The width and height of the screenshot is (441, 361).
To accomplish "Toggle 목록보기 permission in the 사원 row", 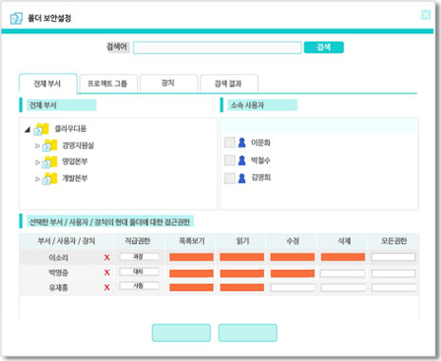I will coord(191,288).
